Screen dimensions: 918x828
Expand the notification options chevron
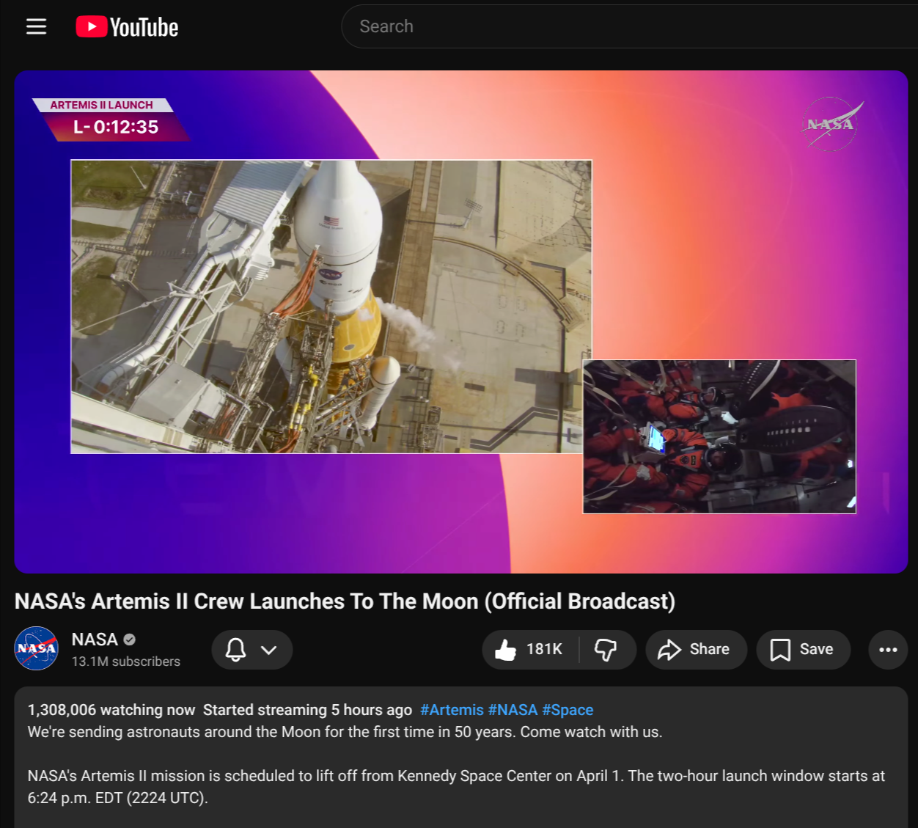point(269,650)
